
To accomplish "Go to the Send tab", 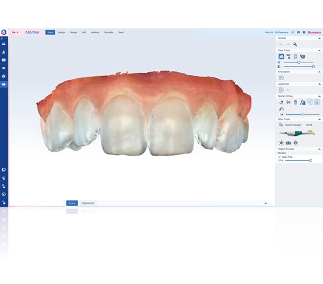I will click(x=121, y=32).
